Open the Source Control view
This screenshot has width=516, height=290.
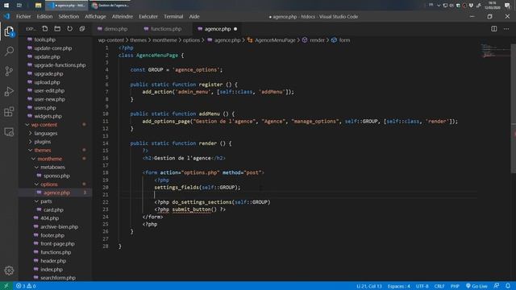[9, 71]
